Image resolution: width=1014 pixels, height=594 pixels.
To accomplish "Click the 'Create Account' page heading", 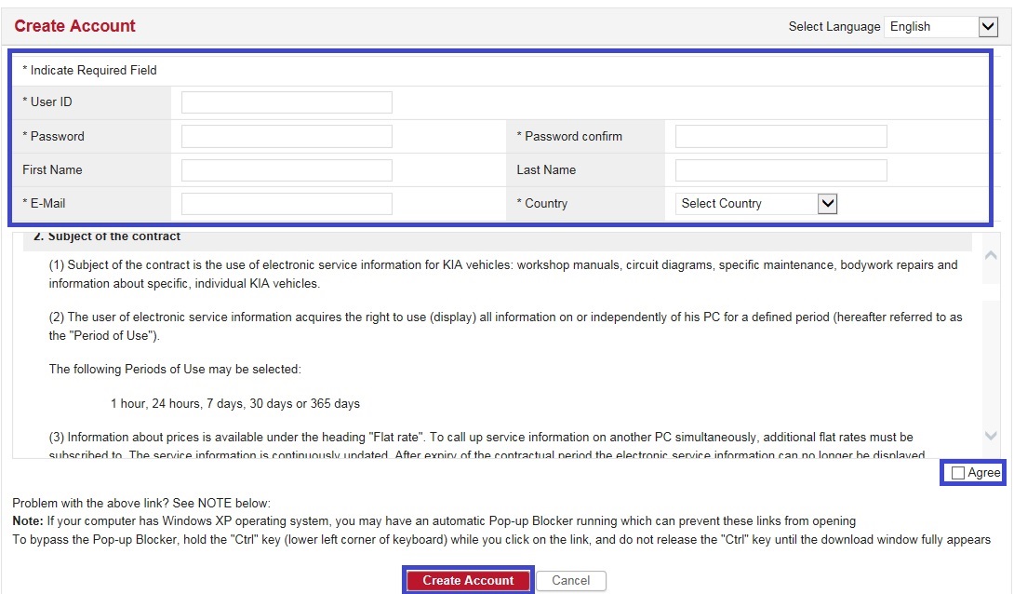I will (75, 26).
